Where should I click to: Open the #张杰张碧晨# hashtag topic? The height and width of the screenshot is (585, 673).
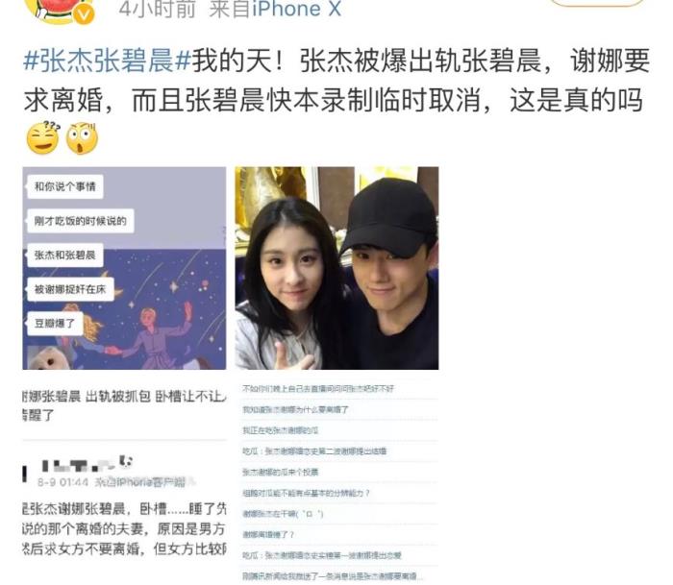pyautogui.click(x=108, y=61)
